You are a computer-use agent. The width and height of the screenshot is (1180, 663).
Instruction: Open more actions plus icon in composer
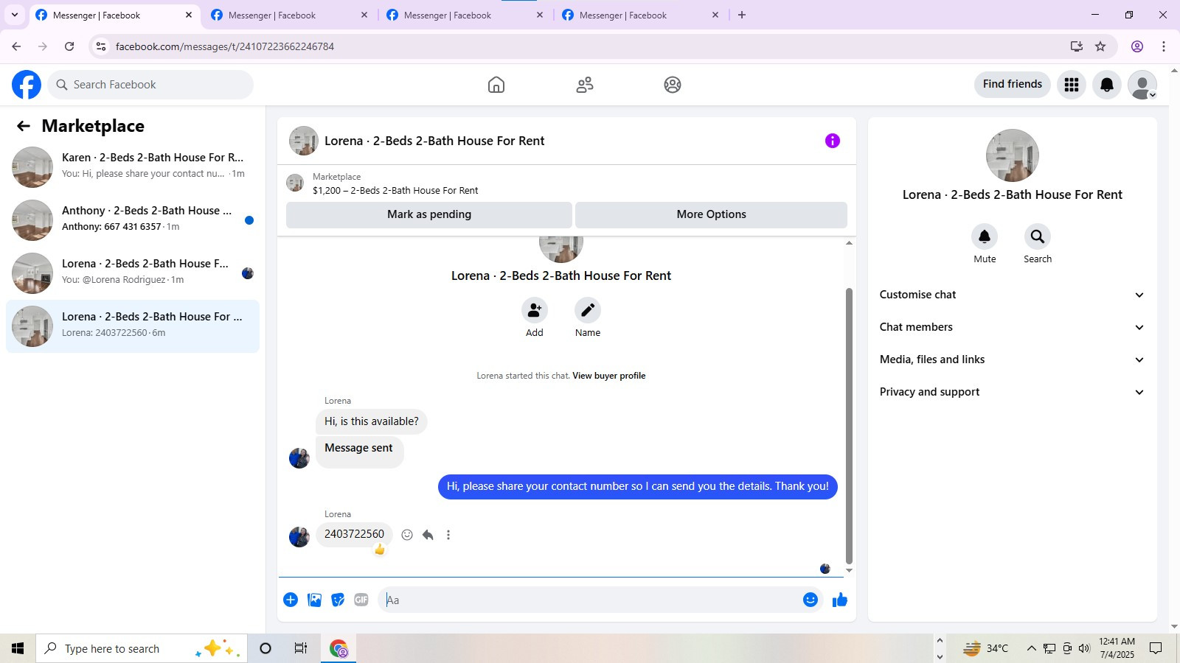pos(291,600)
